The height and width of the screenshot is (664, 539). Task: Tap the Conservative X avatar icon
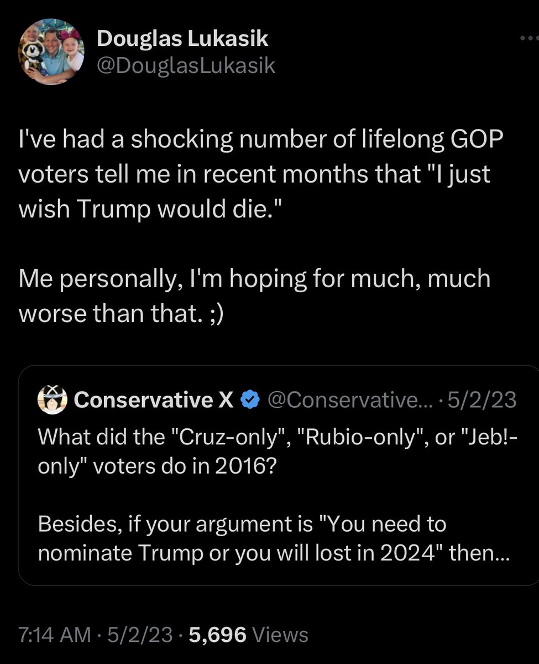52,400
